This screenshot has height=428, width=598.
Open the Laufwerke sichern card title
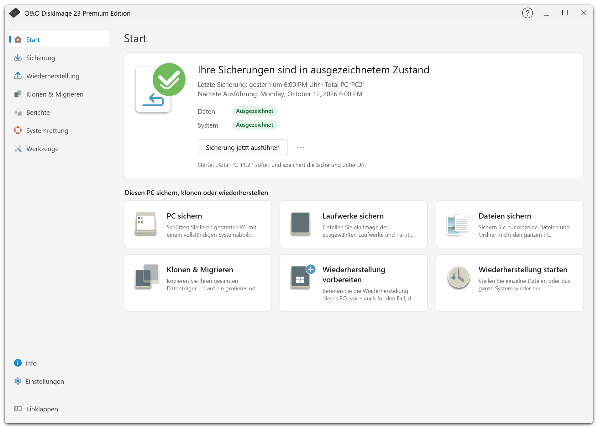click(x=353, y=216)
